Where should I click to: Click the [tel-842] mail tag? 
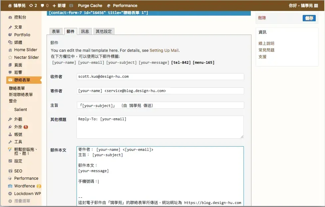click(x=181, y=62)
